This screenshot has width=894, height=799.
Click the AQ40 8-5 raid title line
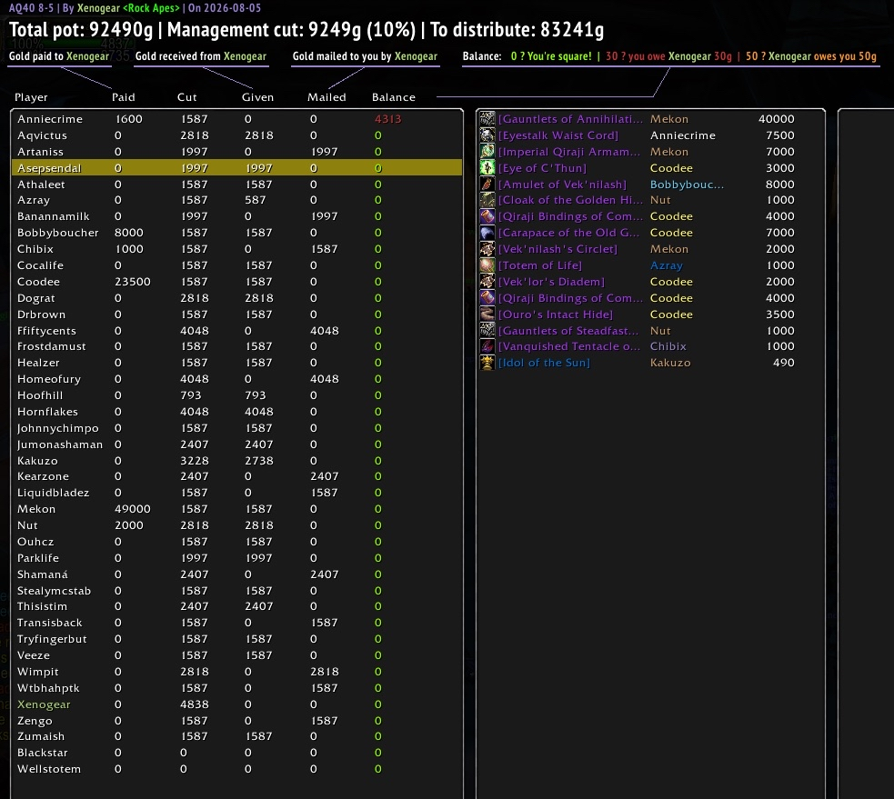click(x=136, y=8)
